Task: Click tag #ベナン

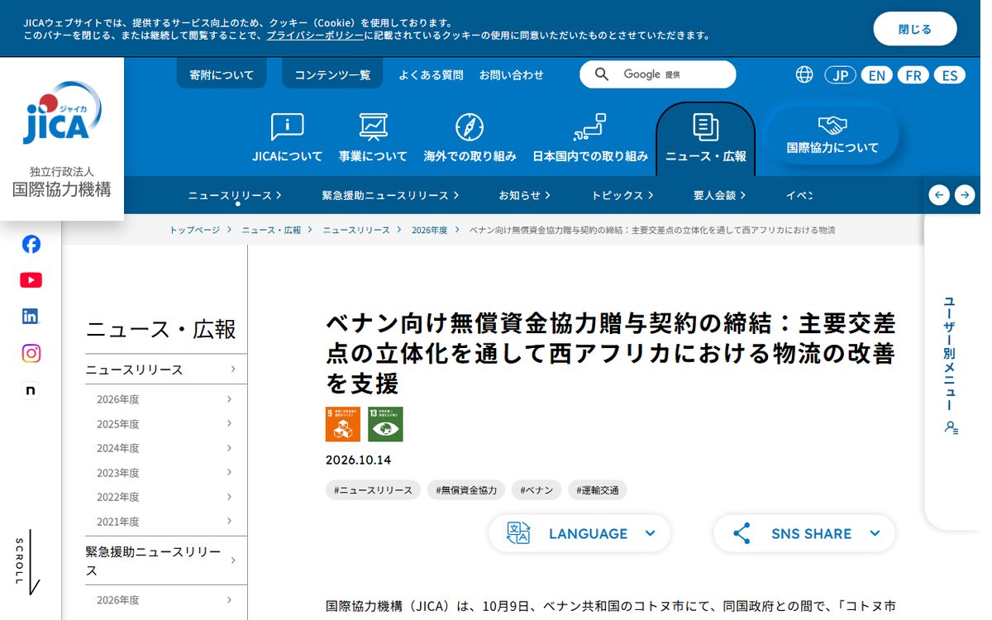Action: [537, 490]
